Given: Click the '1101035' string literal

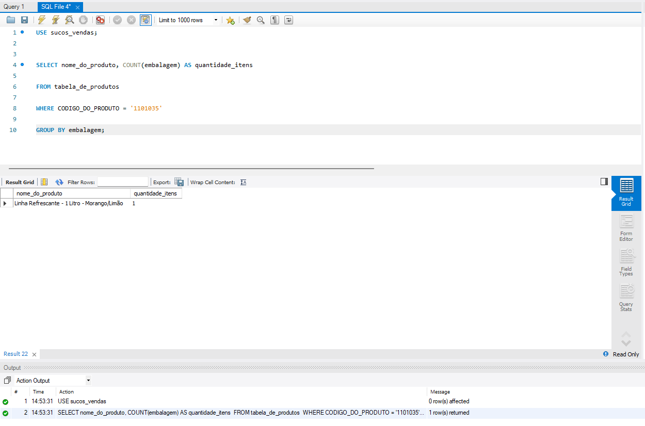Looking at the screenshot, I should tap(147, 108).
